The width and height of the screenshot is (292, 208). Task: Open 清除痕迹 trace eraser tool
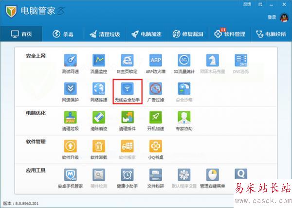pyautogui.click(x=99, y=121)
